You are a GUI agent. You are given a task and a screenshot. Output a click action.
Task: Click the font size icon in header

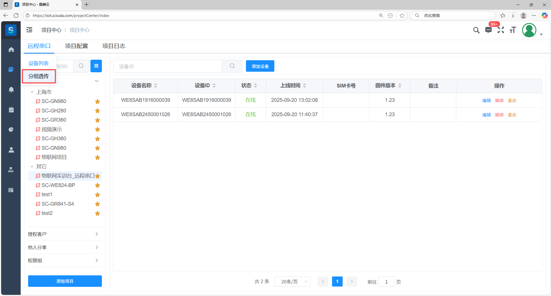pos(513,30)
